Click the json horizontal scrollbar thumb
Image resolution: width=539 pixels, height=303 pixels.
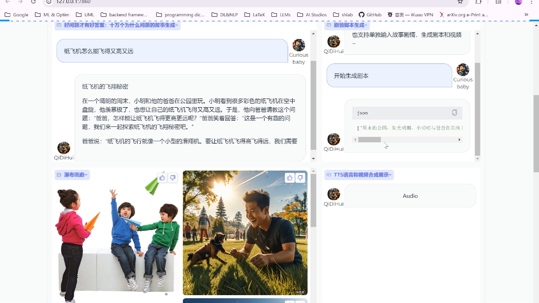[369, 139]
